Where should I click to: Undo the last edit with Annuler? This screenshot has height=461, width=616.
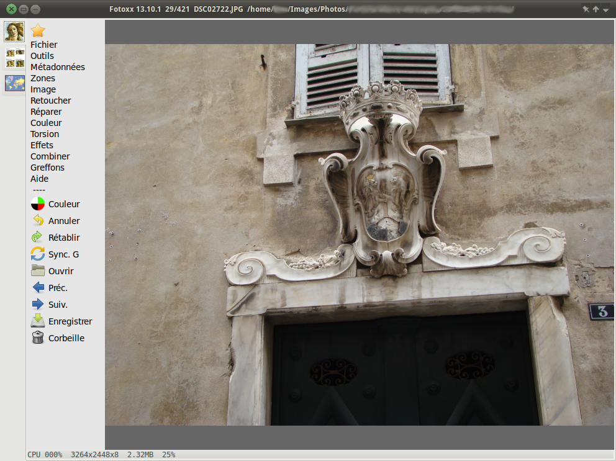(38, 221)
